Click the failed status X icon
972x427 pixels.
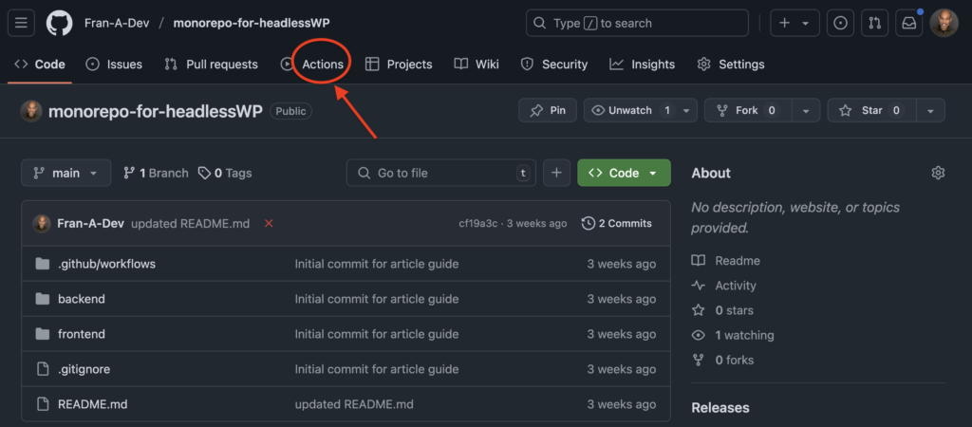tap(269, 223)
